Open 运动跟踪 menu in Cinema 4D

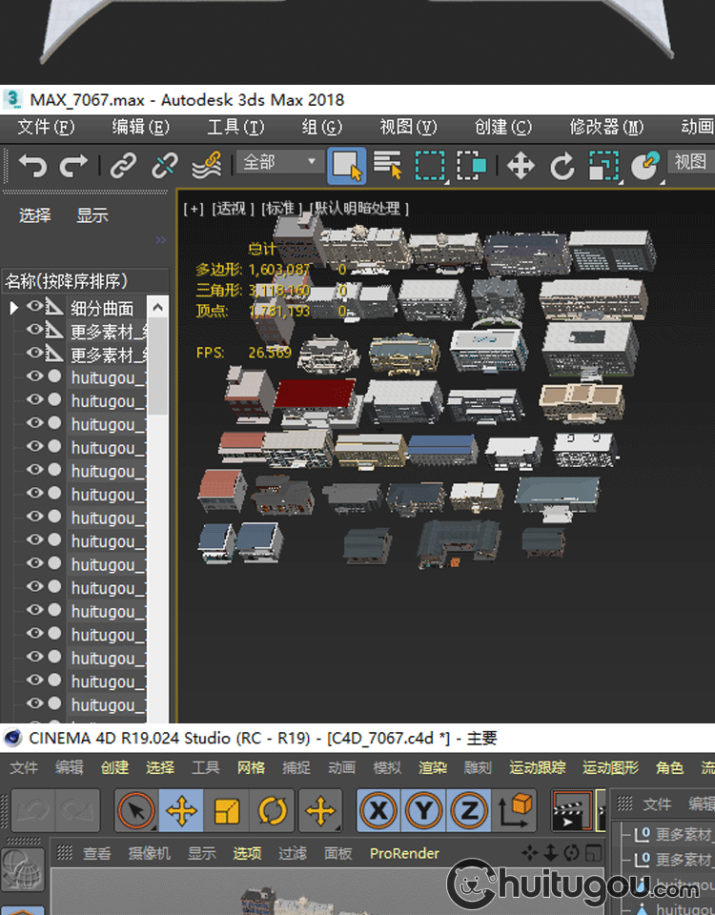(x=538, y=767)
